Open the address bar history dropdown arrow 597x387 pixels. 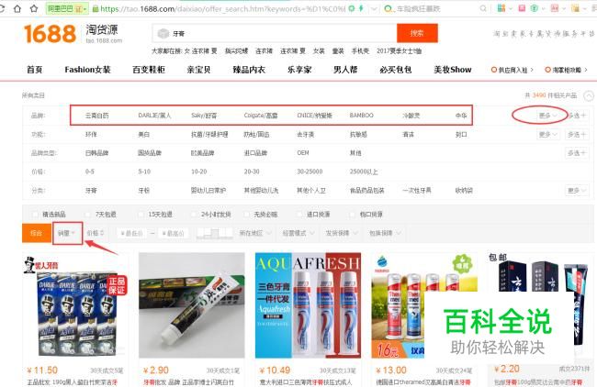[374, 8]
